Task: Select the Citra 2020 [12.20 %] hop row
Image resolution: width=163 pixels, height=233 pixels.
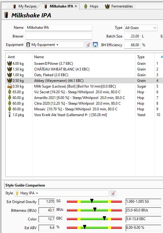Action: (x=84, y=103)
